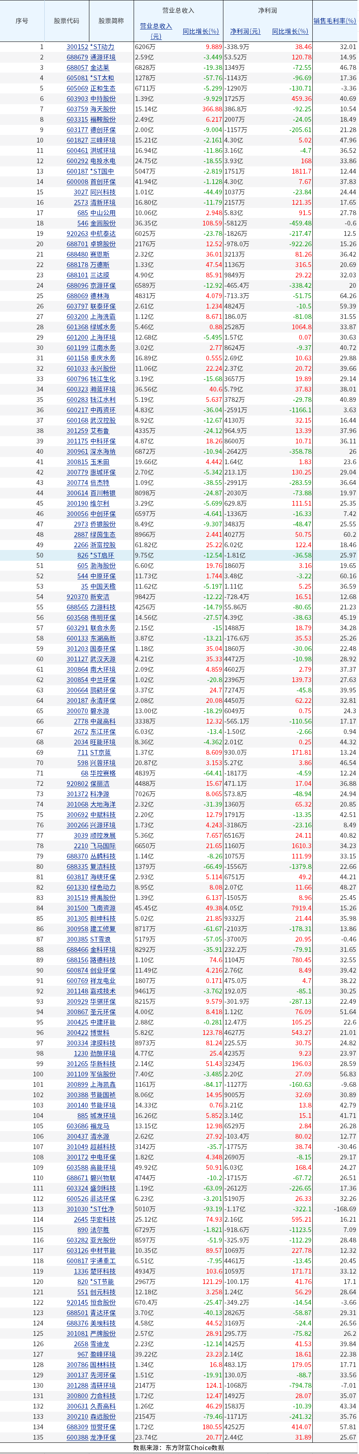
Task: Open stock code 920370 link
Action: [77, 597]
